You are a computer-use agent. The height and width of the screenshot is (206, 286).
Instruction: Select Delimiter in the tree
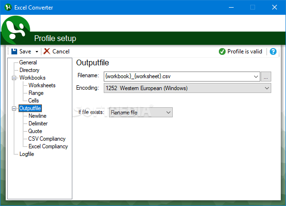(38, 124)
